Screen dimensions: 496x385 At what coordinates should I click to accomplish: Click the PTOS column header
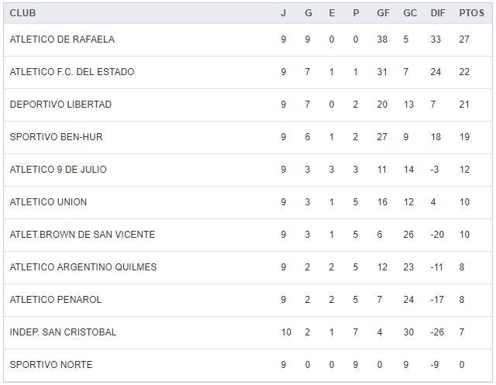[470, 13]
